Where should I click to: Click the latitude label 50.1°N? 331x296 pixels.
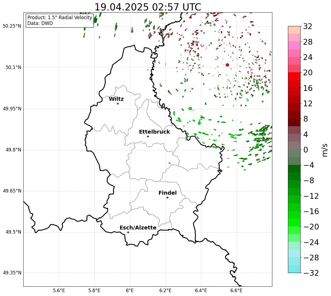pyautogui.click(x=13, y=67)
